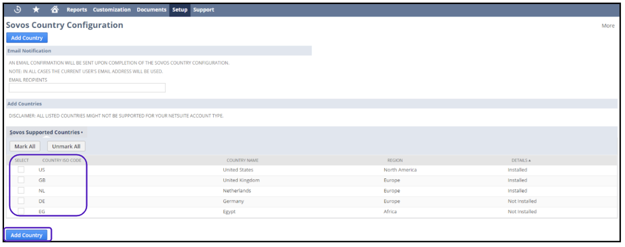Screen dimensions: 625x247
Task: Select the Germany (DE) checkbox
Action: pos(21,201)
